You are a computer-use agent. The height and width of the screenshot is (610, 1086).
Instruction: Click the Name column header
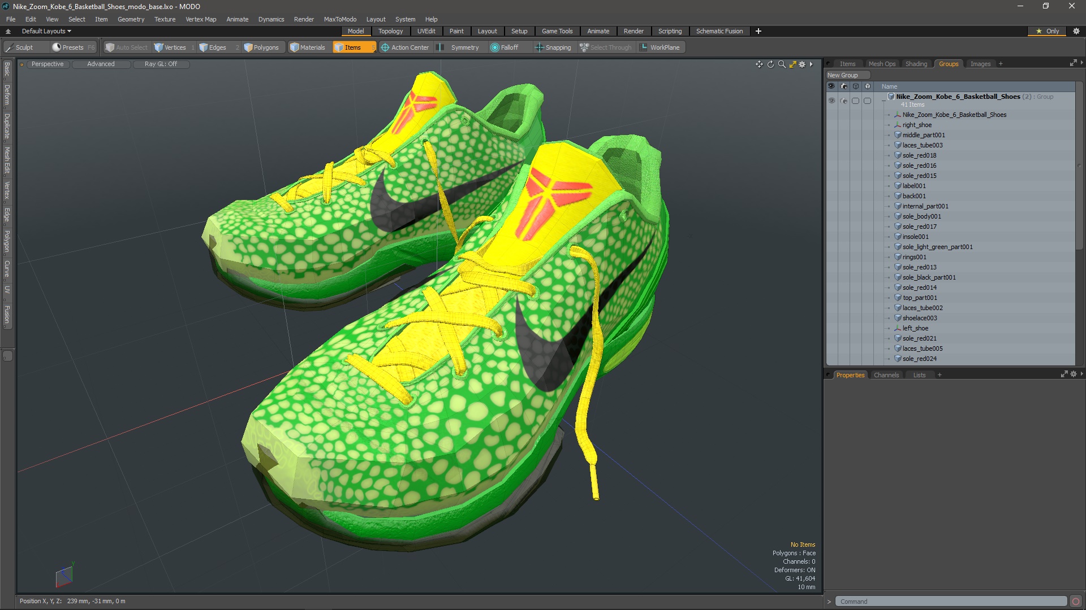pyautogui.click(x=889, y=86)
